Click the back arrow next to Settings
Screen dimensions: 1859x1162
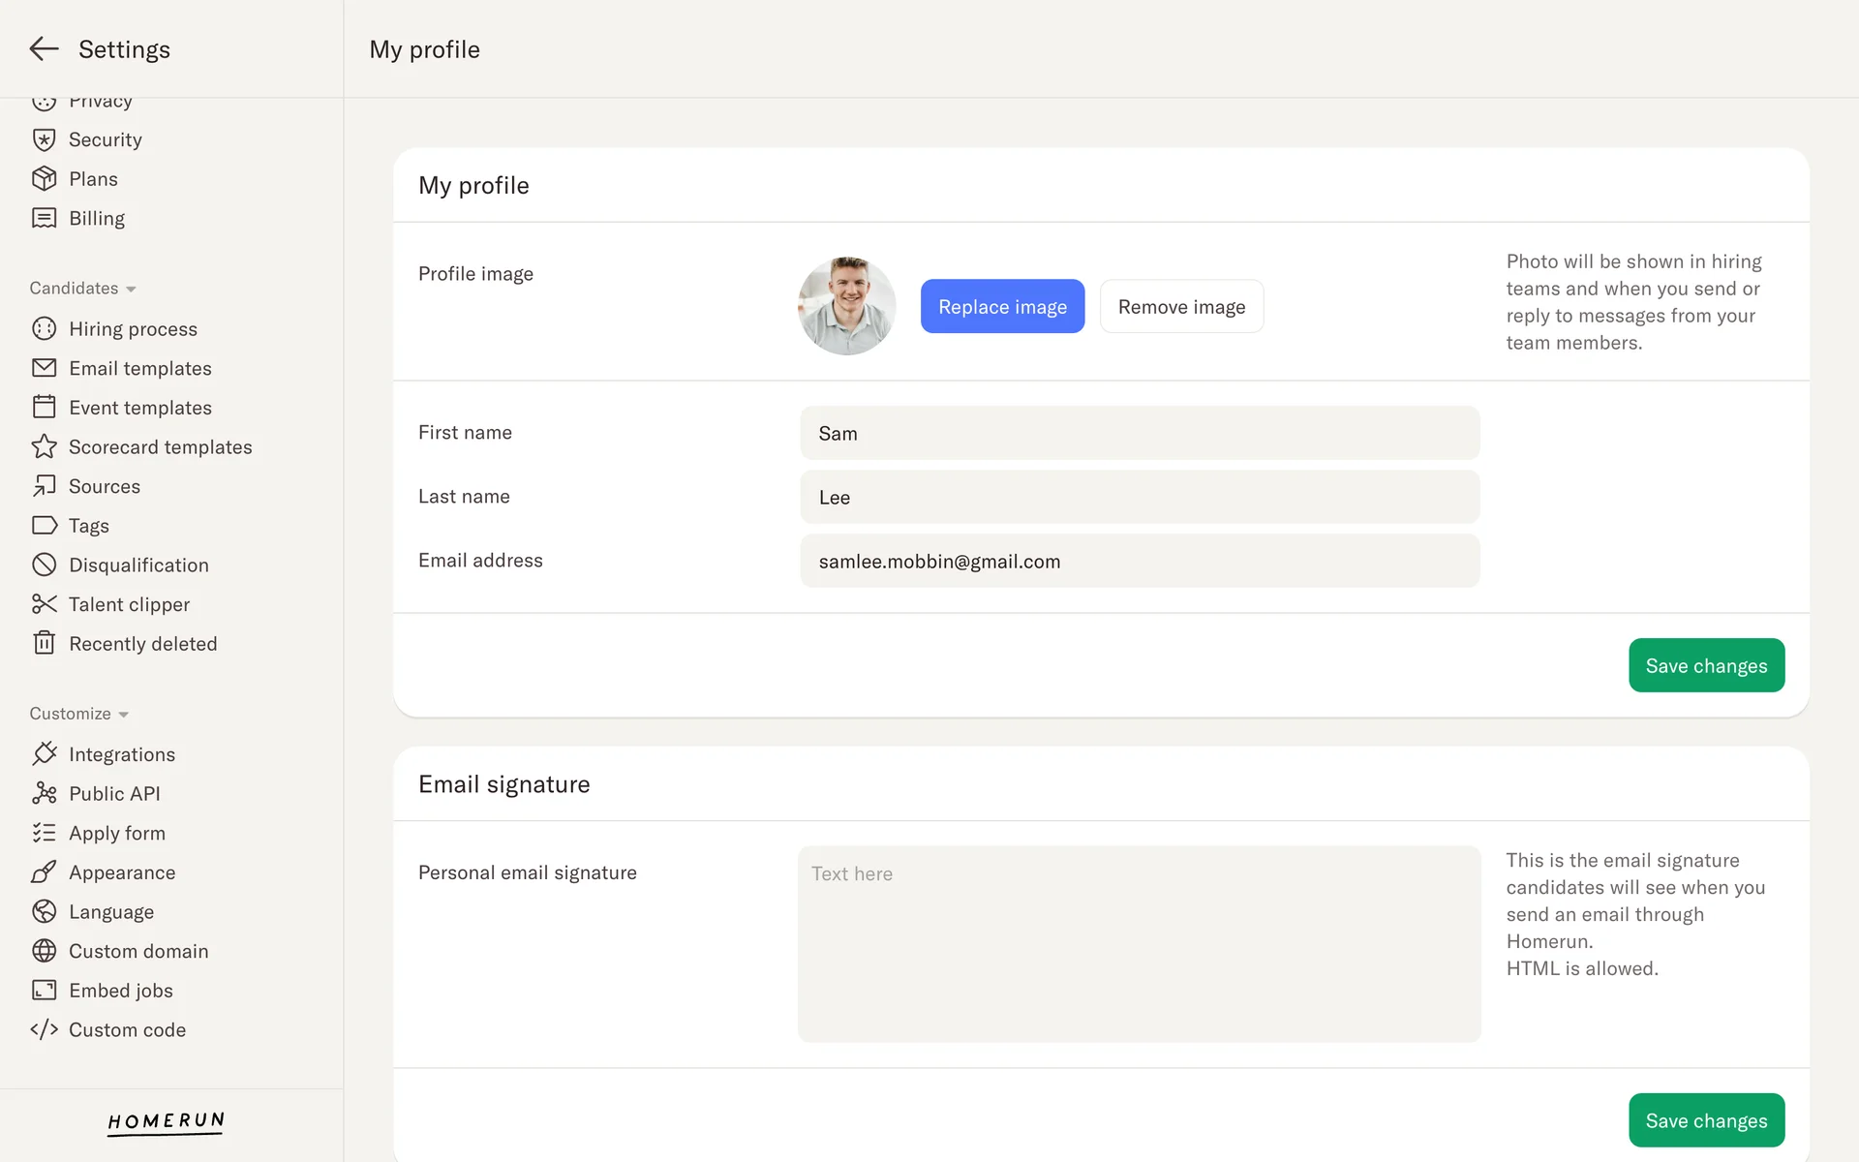[x=44, y=49]
